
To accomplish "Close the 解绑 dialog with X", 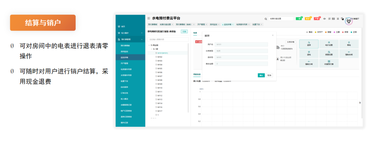I will (x=273, y=35).
